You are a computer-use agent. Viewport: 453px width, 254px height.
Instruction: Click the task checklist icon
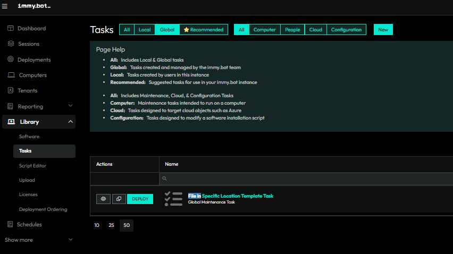tap(173, 199)
